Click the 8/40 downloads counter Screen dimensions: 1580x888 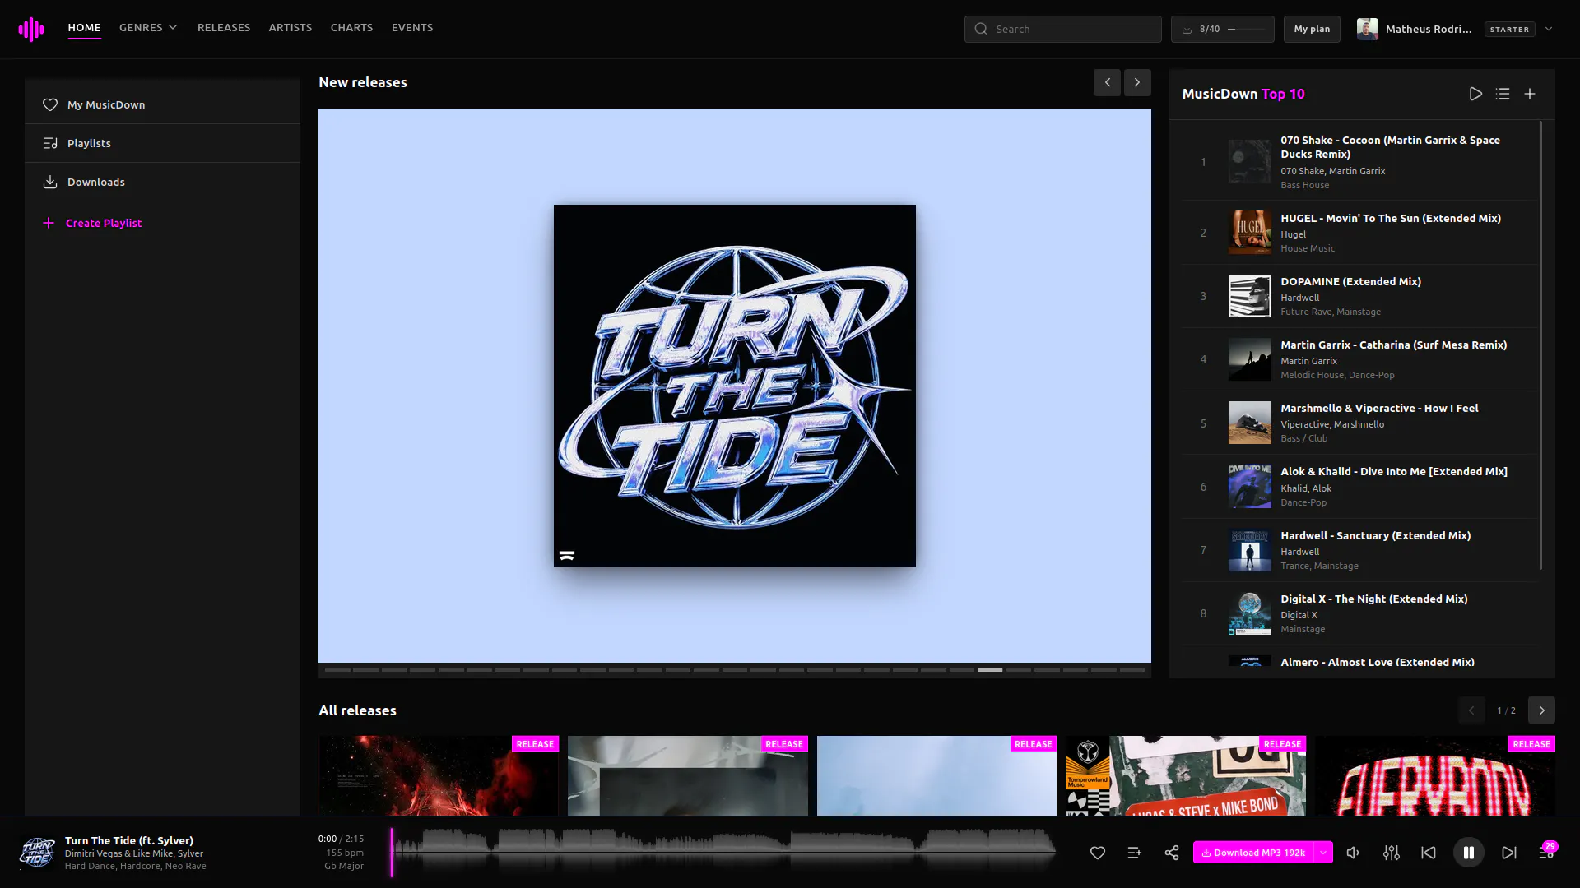(1222, 29)
